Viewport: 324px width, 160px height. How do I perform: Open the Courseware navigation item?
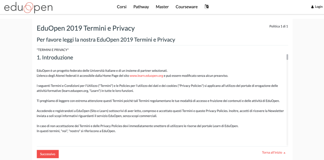[x=187, y=7]
